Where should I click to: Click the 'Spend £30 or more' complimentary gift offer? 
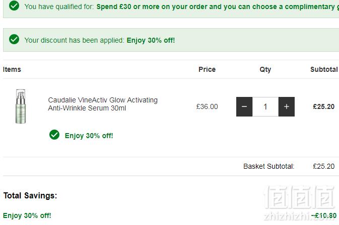pyautogui.click(x=218, y=7)
